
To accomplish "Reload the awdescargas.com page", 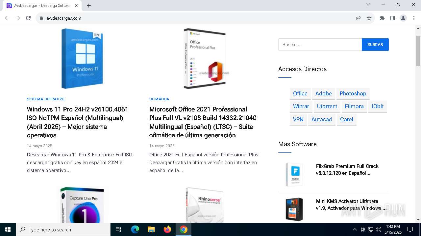I will click(x=28, y=18).
